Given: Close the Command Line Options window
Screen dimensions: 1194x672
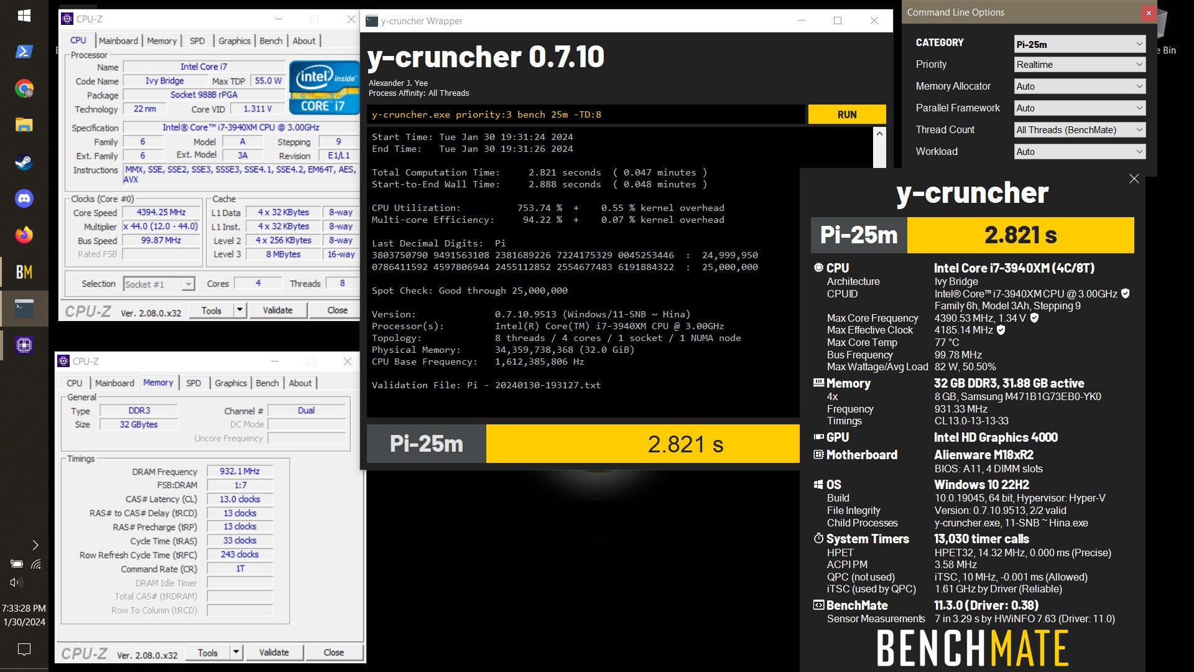Looking at the screenshot, I should click(1149, 12).
